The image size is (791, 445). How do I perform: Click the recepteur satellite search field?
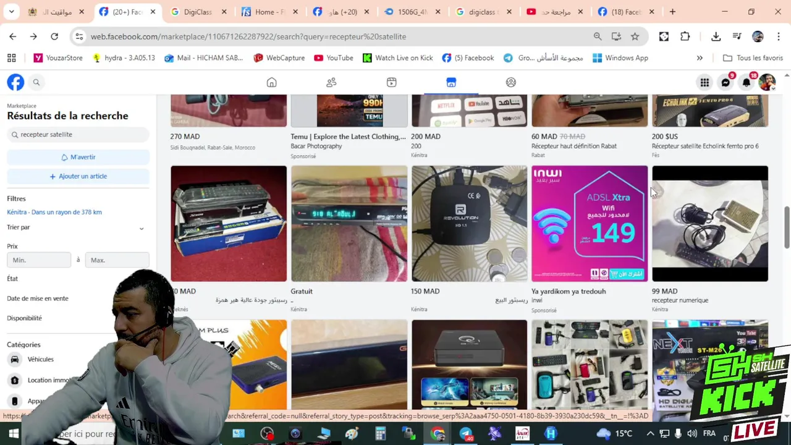pos(78,134)
